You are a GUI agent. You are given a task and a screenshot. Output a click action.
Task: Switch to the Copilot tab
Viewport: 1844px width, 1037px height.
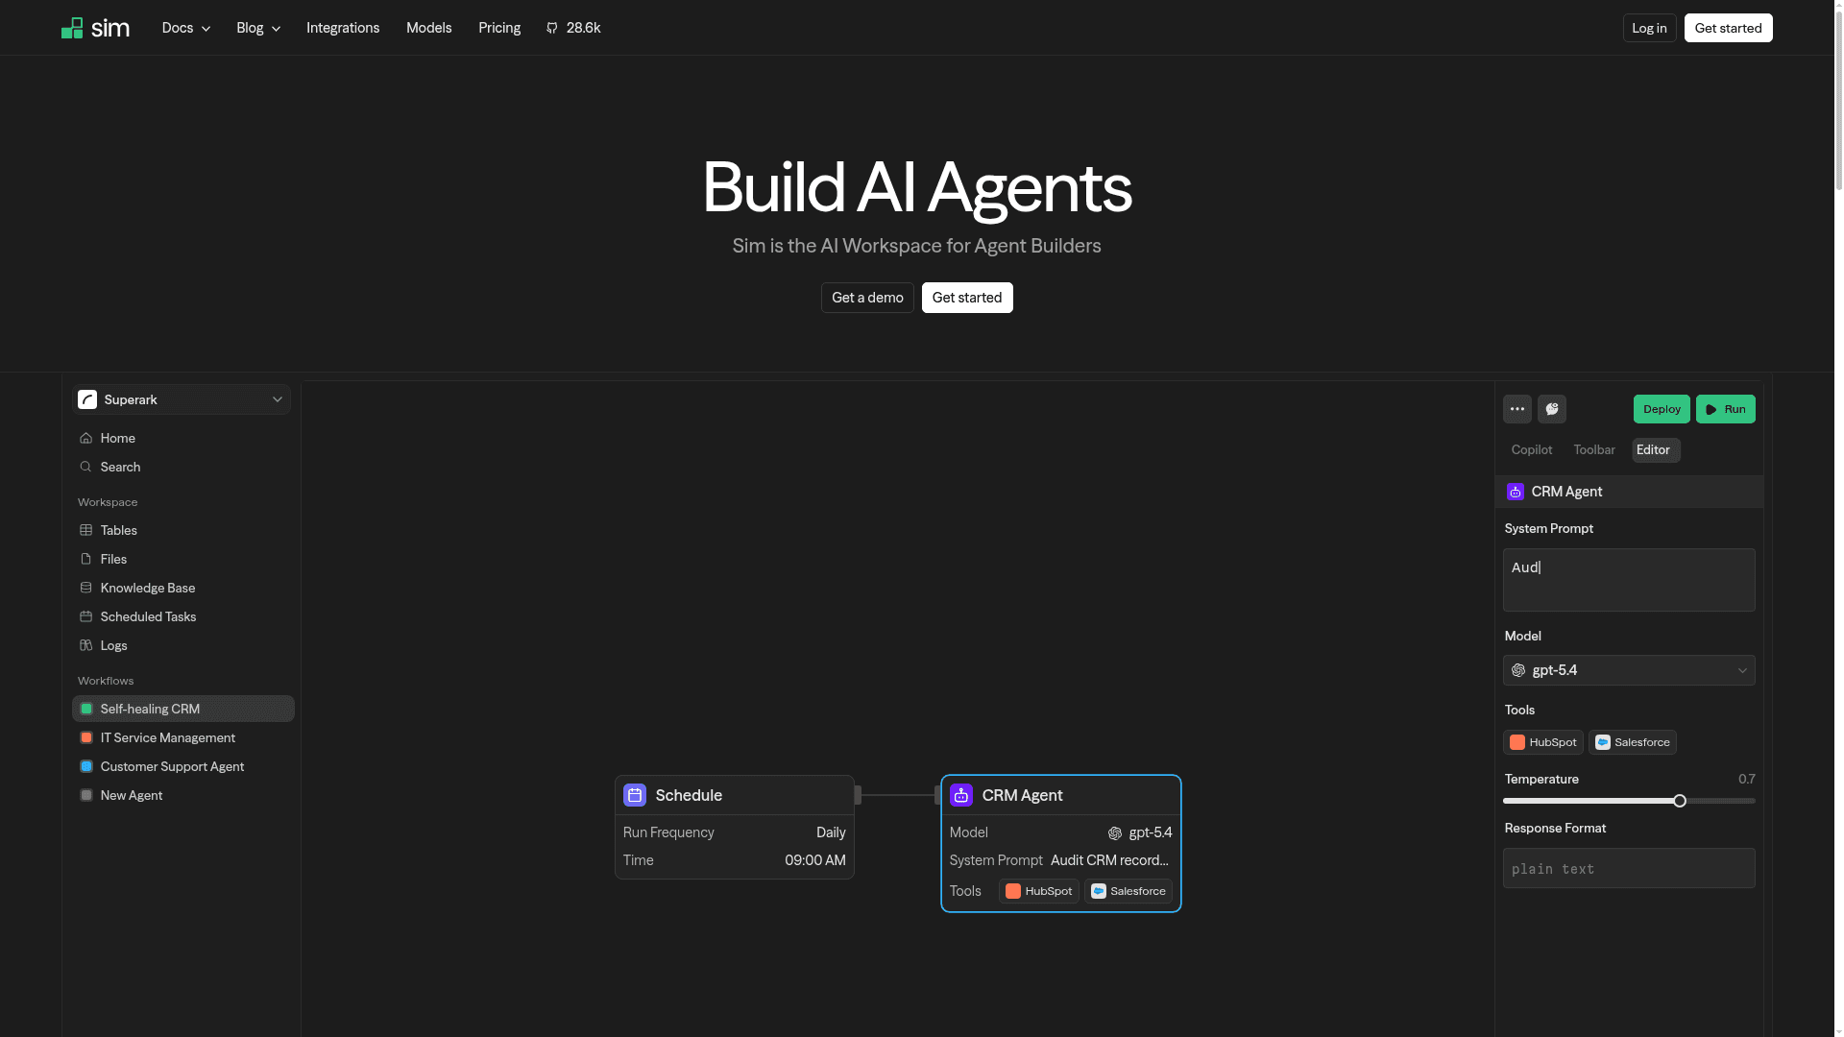pos(1532,449)
